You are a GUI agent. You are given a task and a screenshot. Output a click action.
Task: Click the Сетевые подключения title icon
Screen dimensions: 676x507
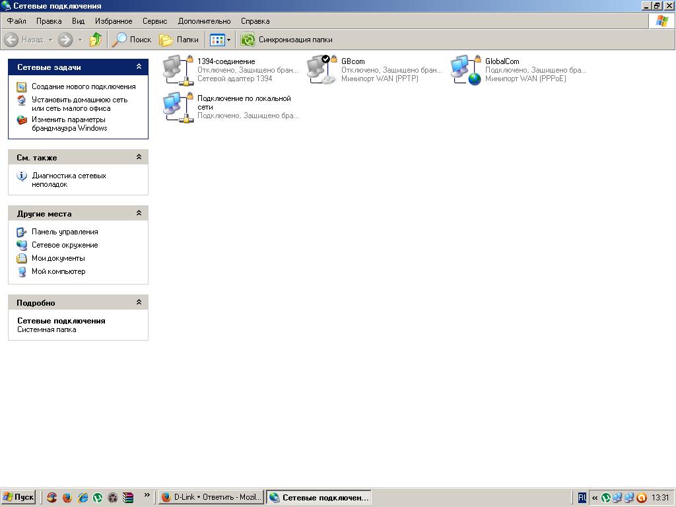tap(6, 5)
